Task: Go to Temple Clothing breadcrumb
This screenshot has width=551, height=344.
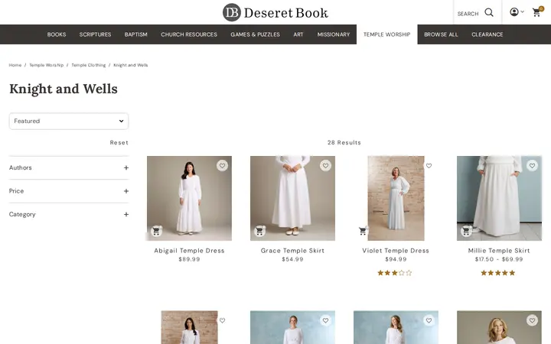Action: pos(89,65)
